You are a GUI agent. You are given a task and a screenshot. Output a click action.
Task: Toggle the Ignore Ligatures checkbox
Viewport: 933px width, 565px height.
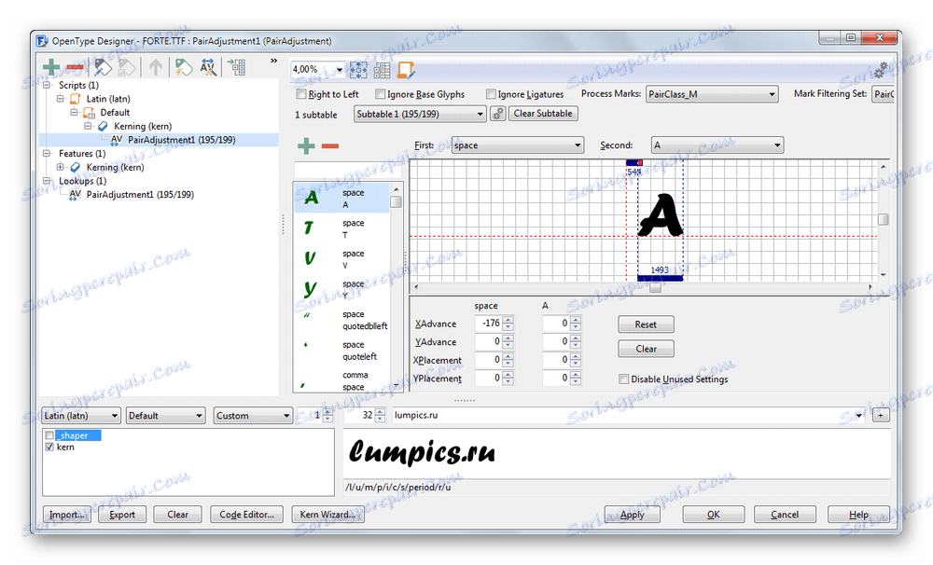(491, 94)
